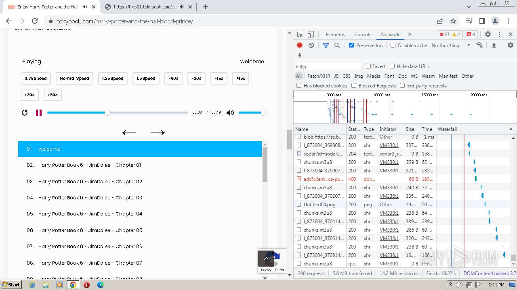The width and height of the screenshot is (517, 290).
Task: Open DevTools settings gear
Action: [488, 35]
